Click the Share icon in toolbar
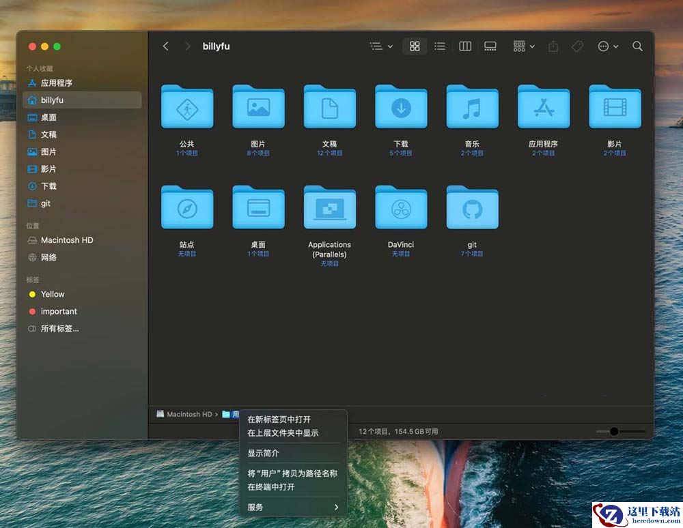This screenshot has width=683, height=528. pos(553,46)
